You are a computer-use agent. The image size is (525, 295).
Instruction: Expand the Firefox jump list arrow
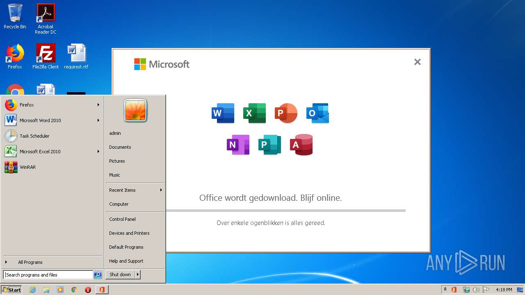click(98, 105)
